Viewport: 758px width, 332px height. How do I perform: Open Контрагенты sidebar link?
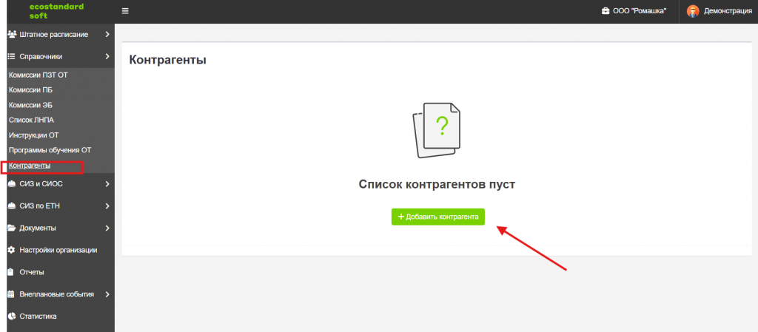(x=30, y=166)
